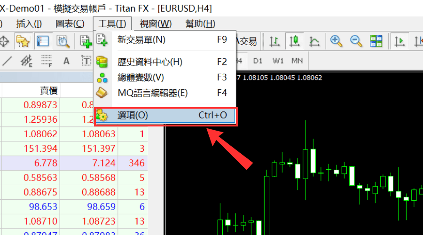Screen dimensions: 423x235
Task: Click the bid price 0.58563
Action: click(40, 178)
